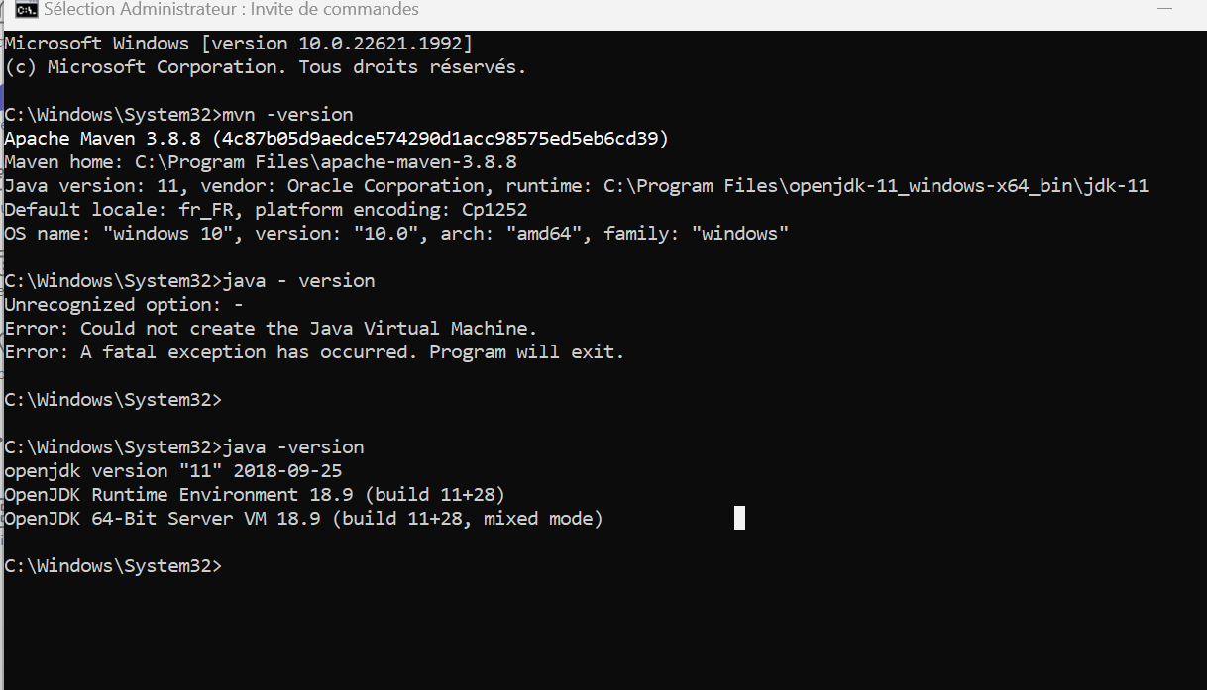Click the white selection cursor block
Viewport: 1207px width, 690px height.
(739, 518)
